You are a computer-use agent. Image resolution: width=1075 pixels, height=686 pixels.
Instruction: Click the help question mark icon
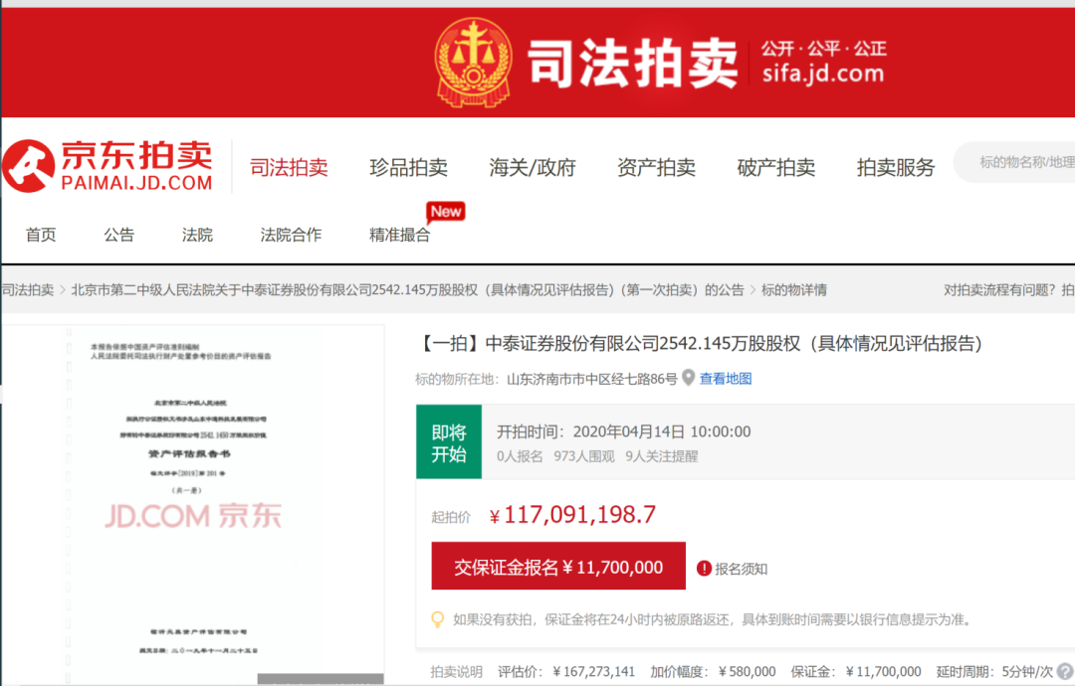[x=1065, y=672]
